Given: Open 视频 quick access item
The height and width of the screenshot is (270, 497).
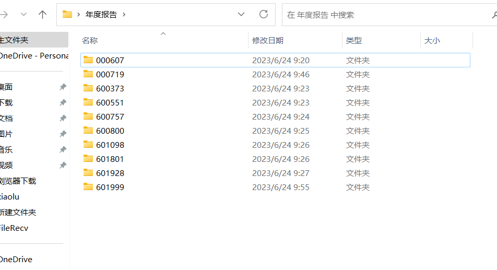Looking at the screenshot, I should point(6,165).
